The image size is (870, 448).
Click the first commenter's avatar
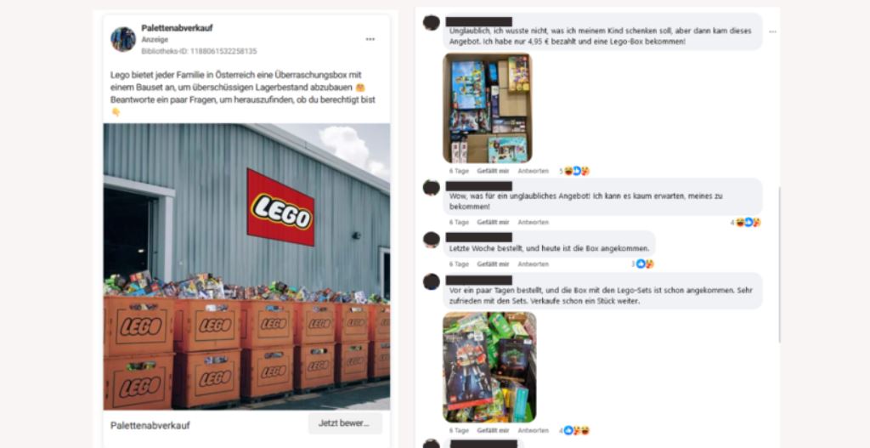431,23
